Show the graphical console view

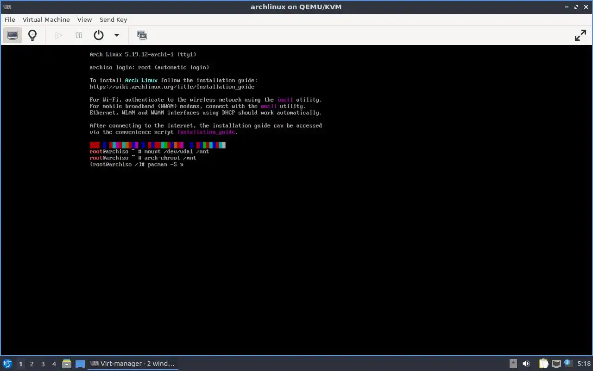13,35
